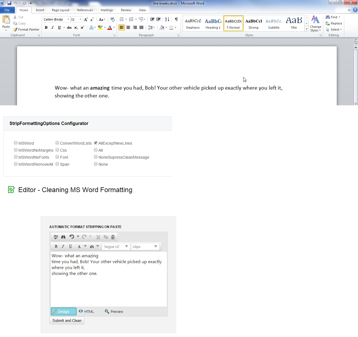The width and height of the screenshot is (358, 337).
Task: Justify the paragraph text
Action: (141, 28)
